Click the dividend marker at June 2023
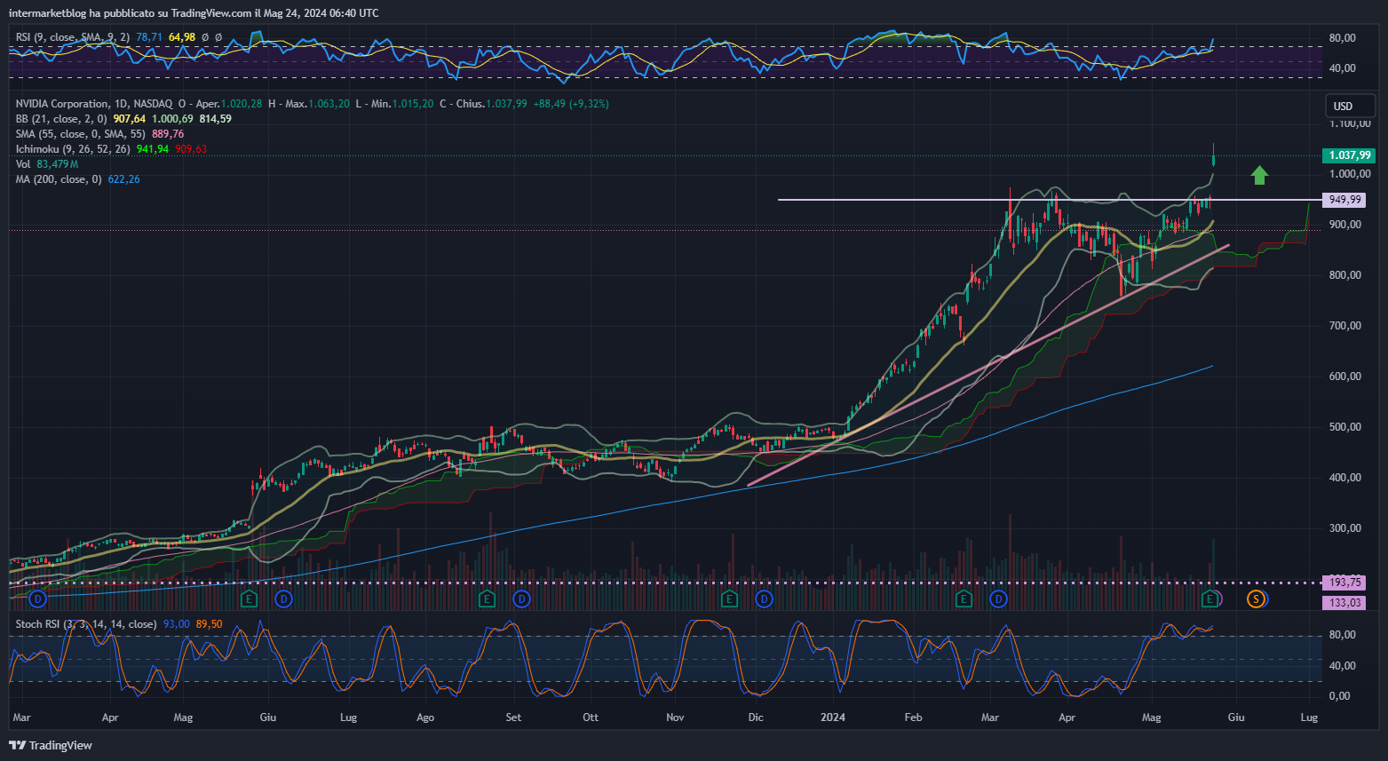Screen dimensions: 1388x761 coord(283,599)
